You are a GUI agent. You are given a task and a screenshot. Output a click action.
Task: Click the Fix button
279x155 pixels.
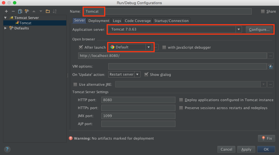point(266,138)
